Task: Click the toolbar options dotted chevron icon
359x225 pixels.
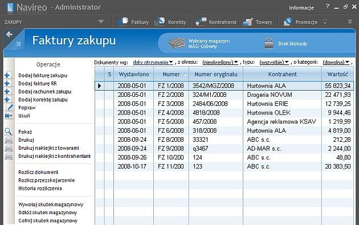Action: point(325,22)
